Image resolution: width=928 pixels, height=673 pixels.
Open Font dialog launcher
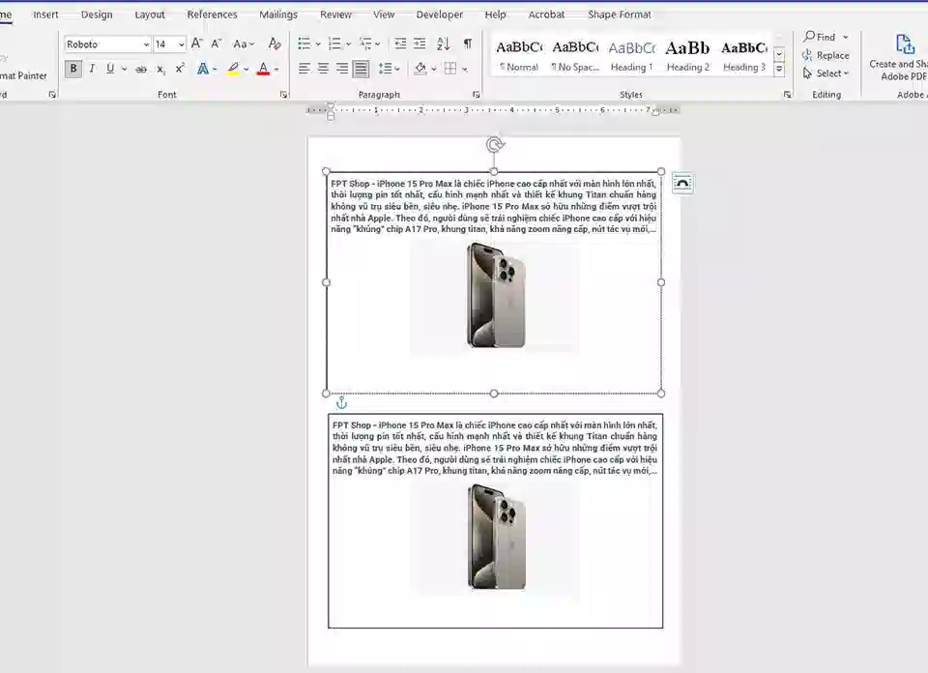tap(283, 95)
